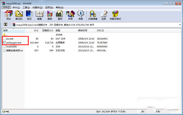Click status bar total 242,604 bytes text
183x115 pixels.
[x=111, y=112]
